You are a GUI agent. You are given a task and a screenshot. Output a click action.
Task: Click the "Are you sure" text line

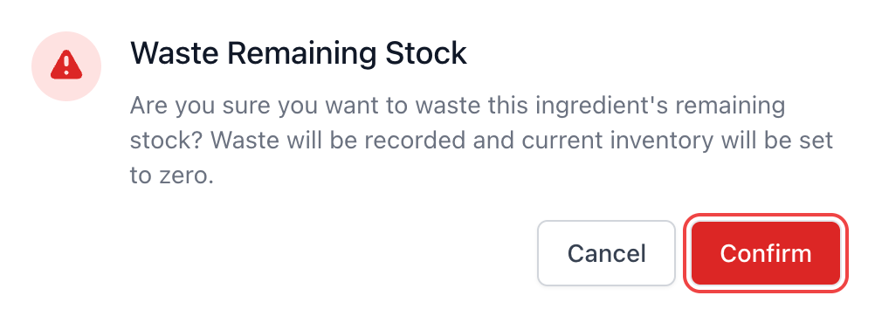[x=458, y=106]
